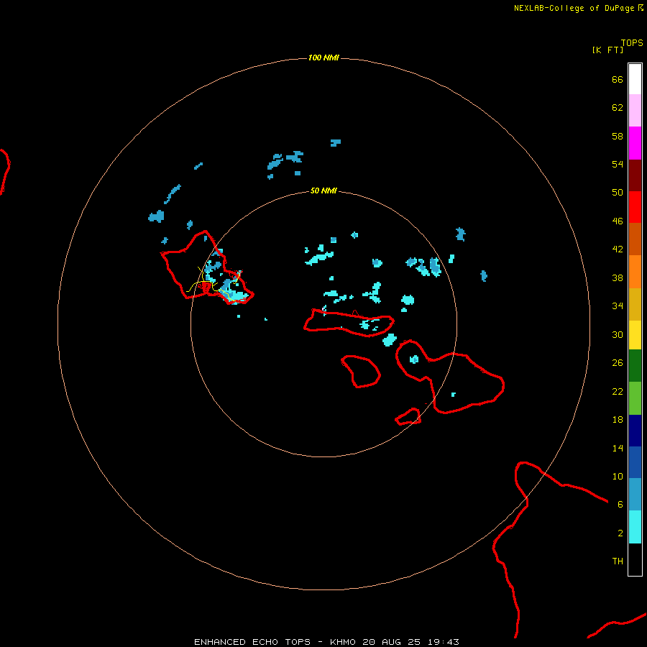
Task: Click the cyan 6 kft legend swatch
Action: pos(635,527)
